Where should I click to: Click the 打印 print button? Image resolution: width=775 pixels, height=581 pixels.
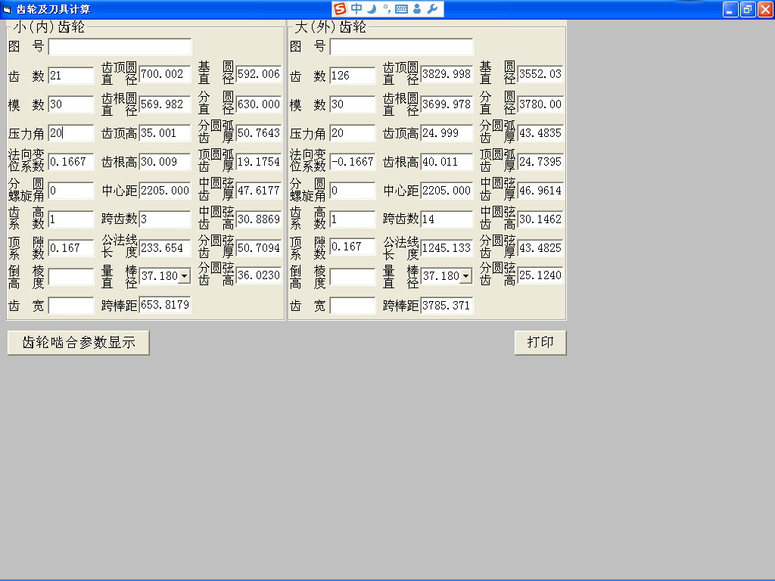point(540,343)
